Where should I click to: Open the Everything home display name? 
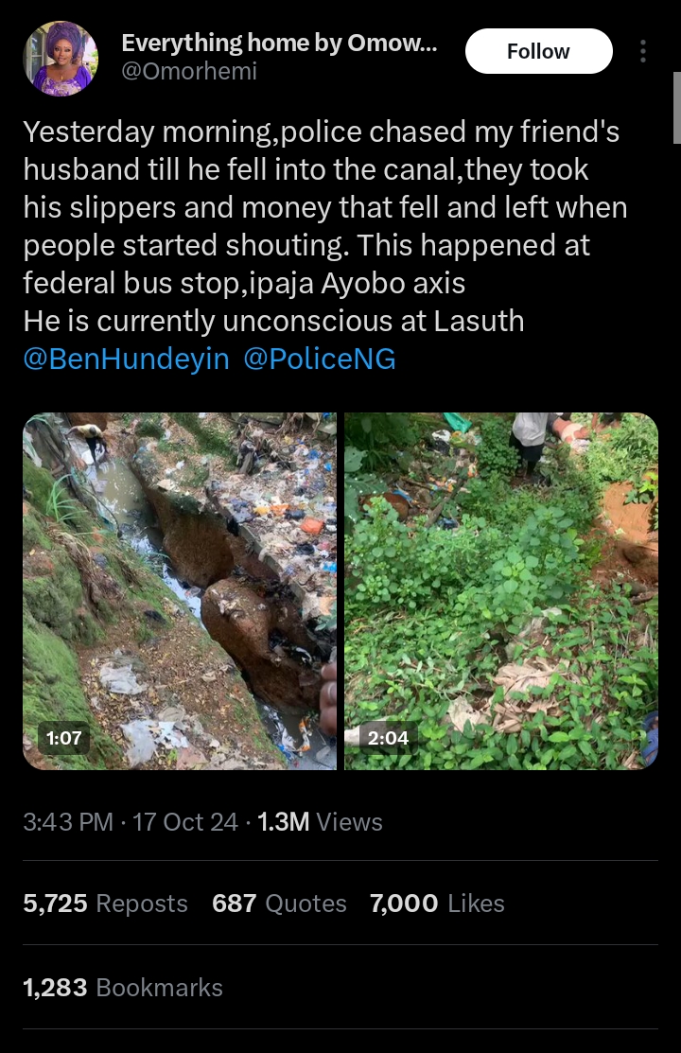coord(279,43)
